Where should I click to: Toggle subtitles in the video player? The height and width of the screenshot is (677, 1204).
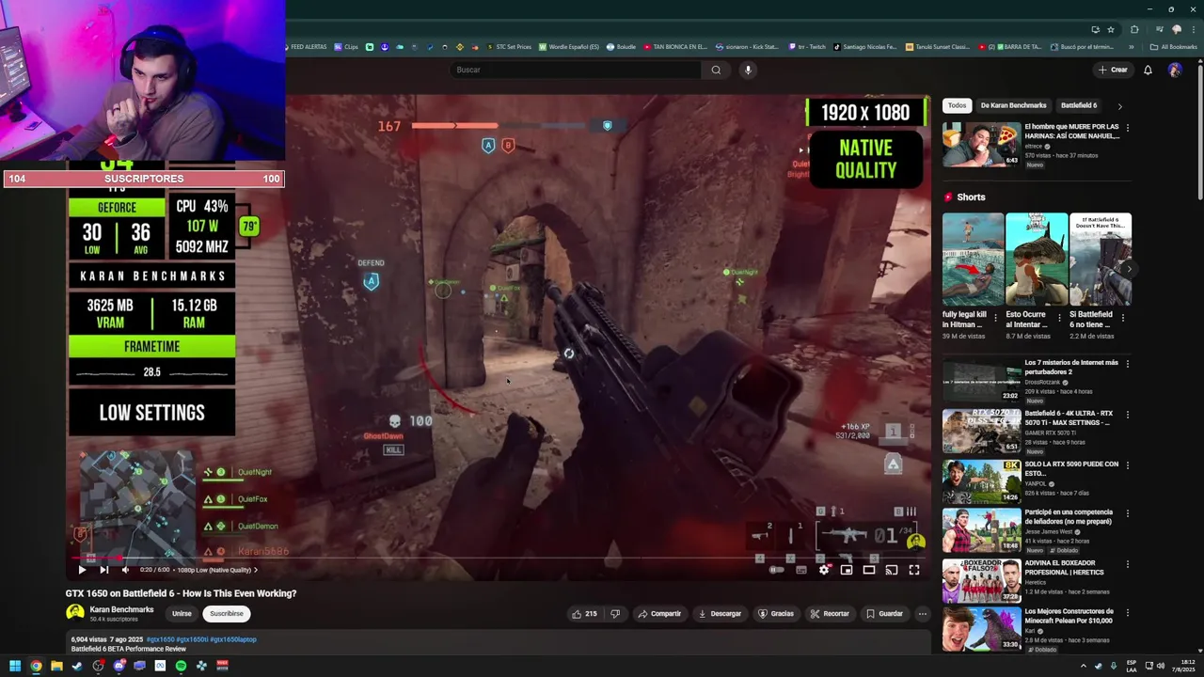point(801,570)
